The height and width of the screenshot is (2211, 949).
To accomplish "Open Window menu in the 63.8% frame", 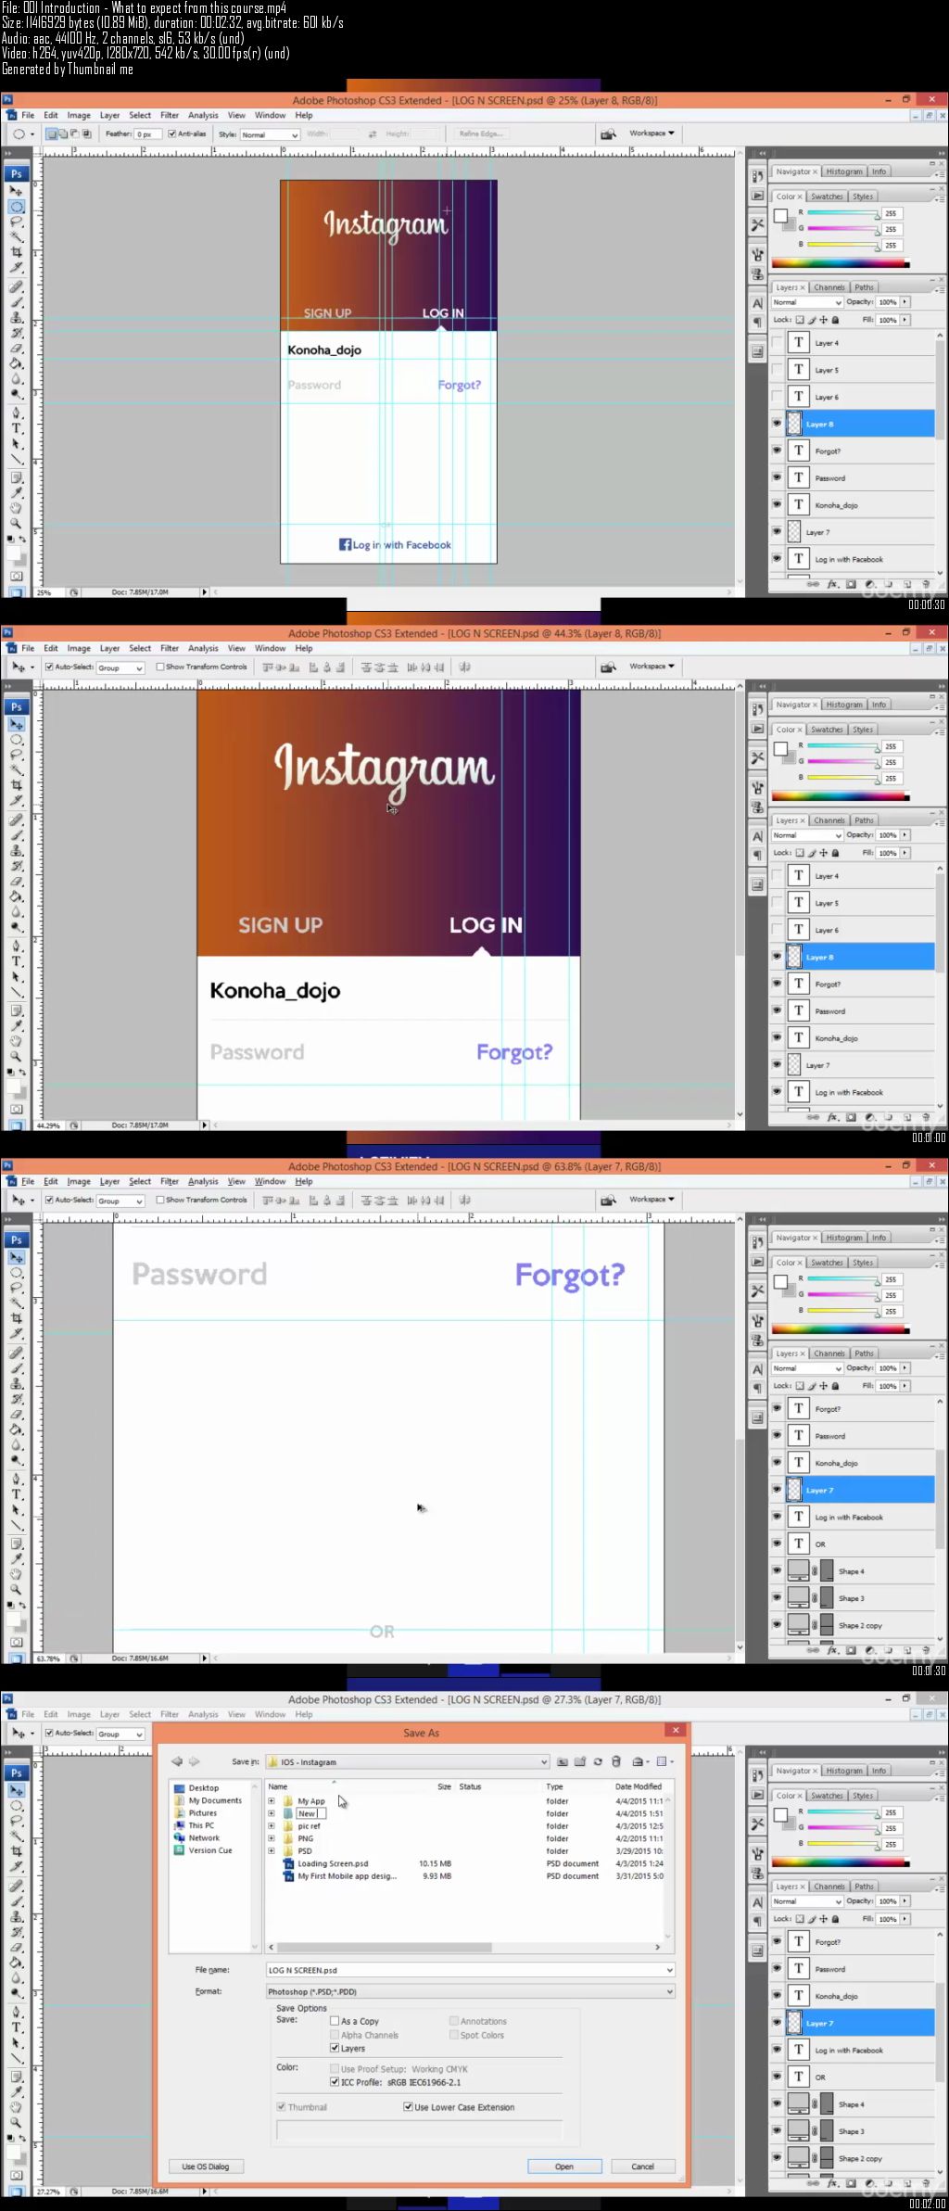I will pyautogui.click(x=270, y=1182).
